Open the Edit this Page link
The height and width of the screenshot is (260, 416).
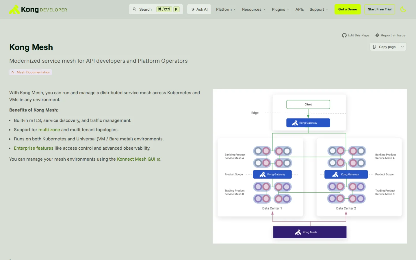point(356,35)
